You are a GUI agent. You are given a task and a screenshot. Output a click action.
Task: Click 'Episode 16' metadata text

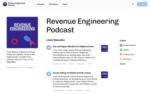(x=79, y=90)
